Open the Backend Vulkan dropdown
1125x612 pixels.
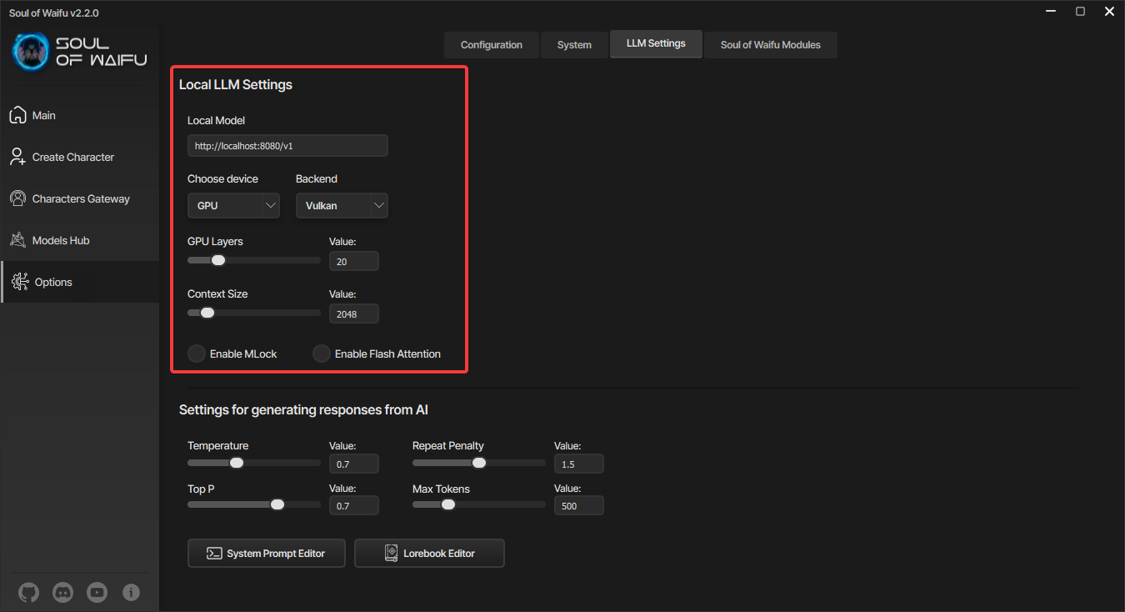[x=342, y=205]
